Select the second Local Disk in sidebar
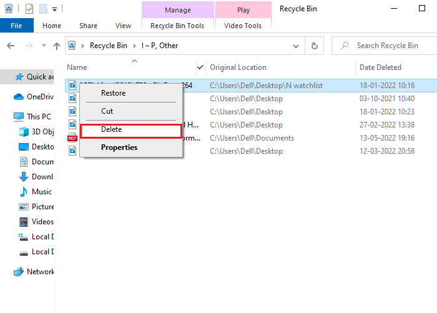 [x=36, y=252]
